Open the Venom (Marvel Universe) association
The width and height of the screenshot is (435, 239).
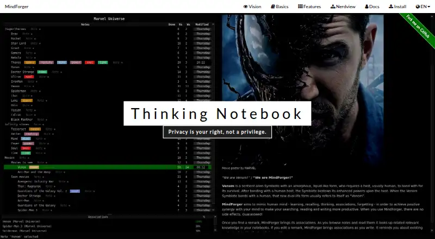pyautogui.click(x=21, y=222)
